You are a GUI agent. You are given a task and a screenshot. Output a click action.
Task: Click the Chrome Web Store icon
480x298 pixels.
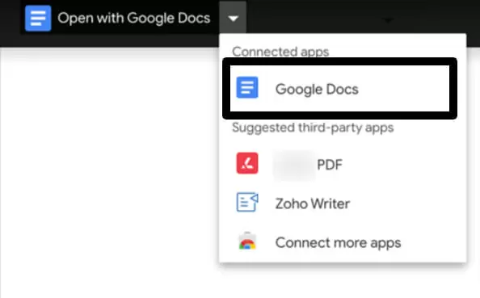[x=247, y=241]
